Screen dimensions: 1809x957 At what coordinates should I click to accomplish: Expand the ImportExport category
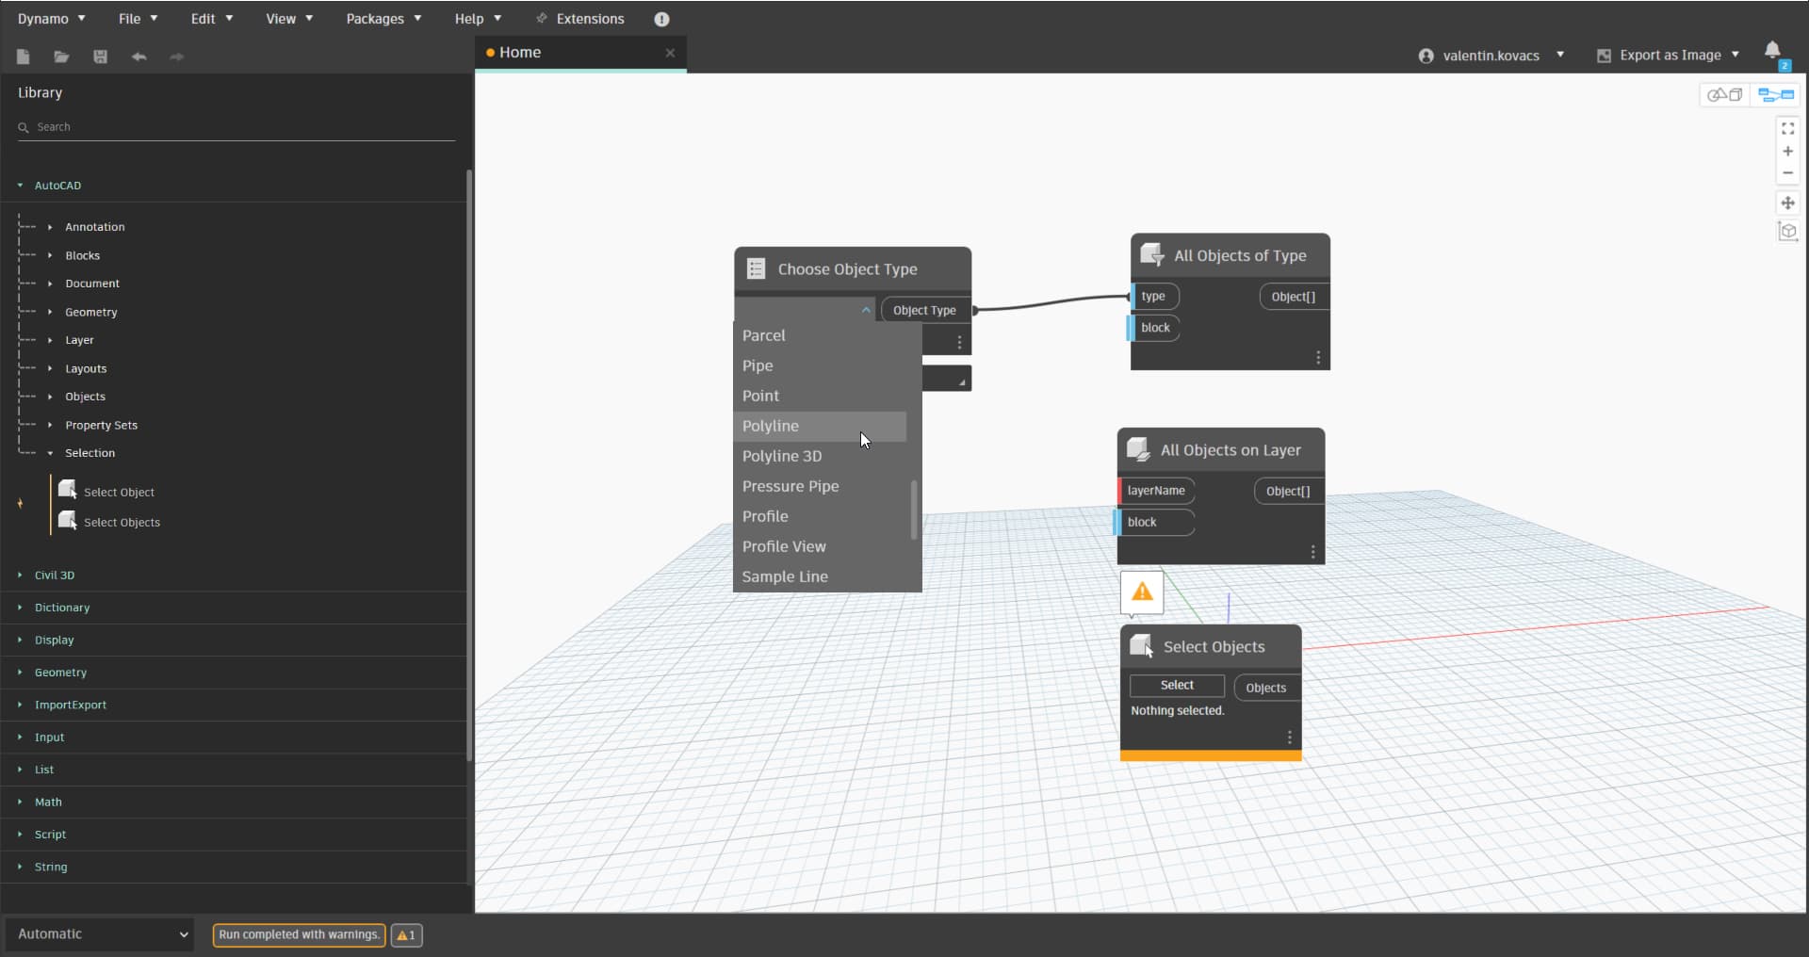20,705
